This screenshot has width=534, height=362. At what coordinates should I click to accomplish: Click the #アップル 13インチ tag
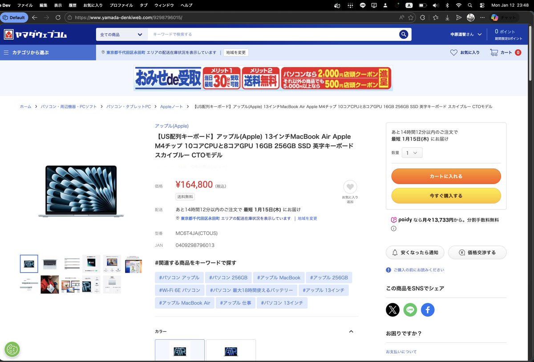[324, 290]
